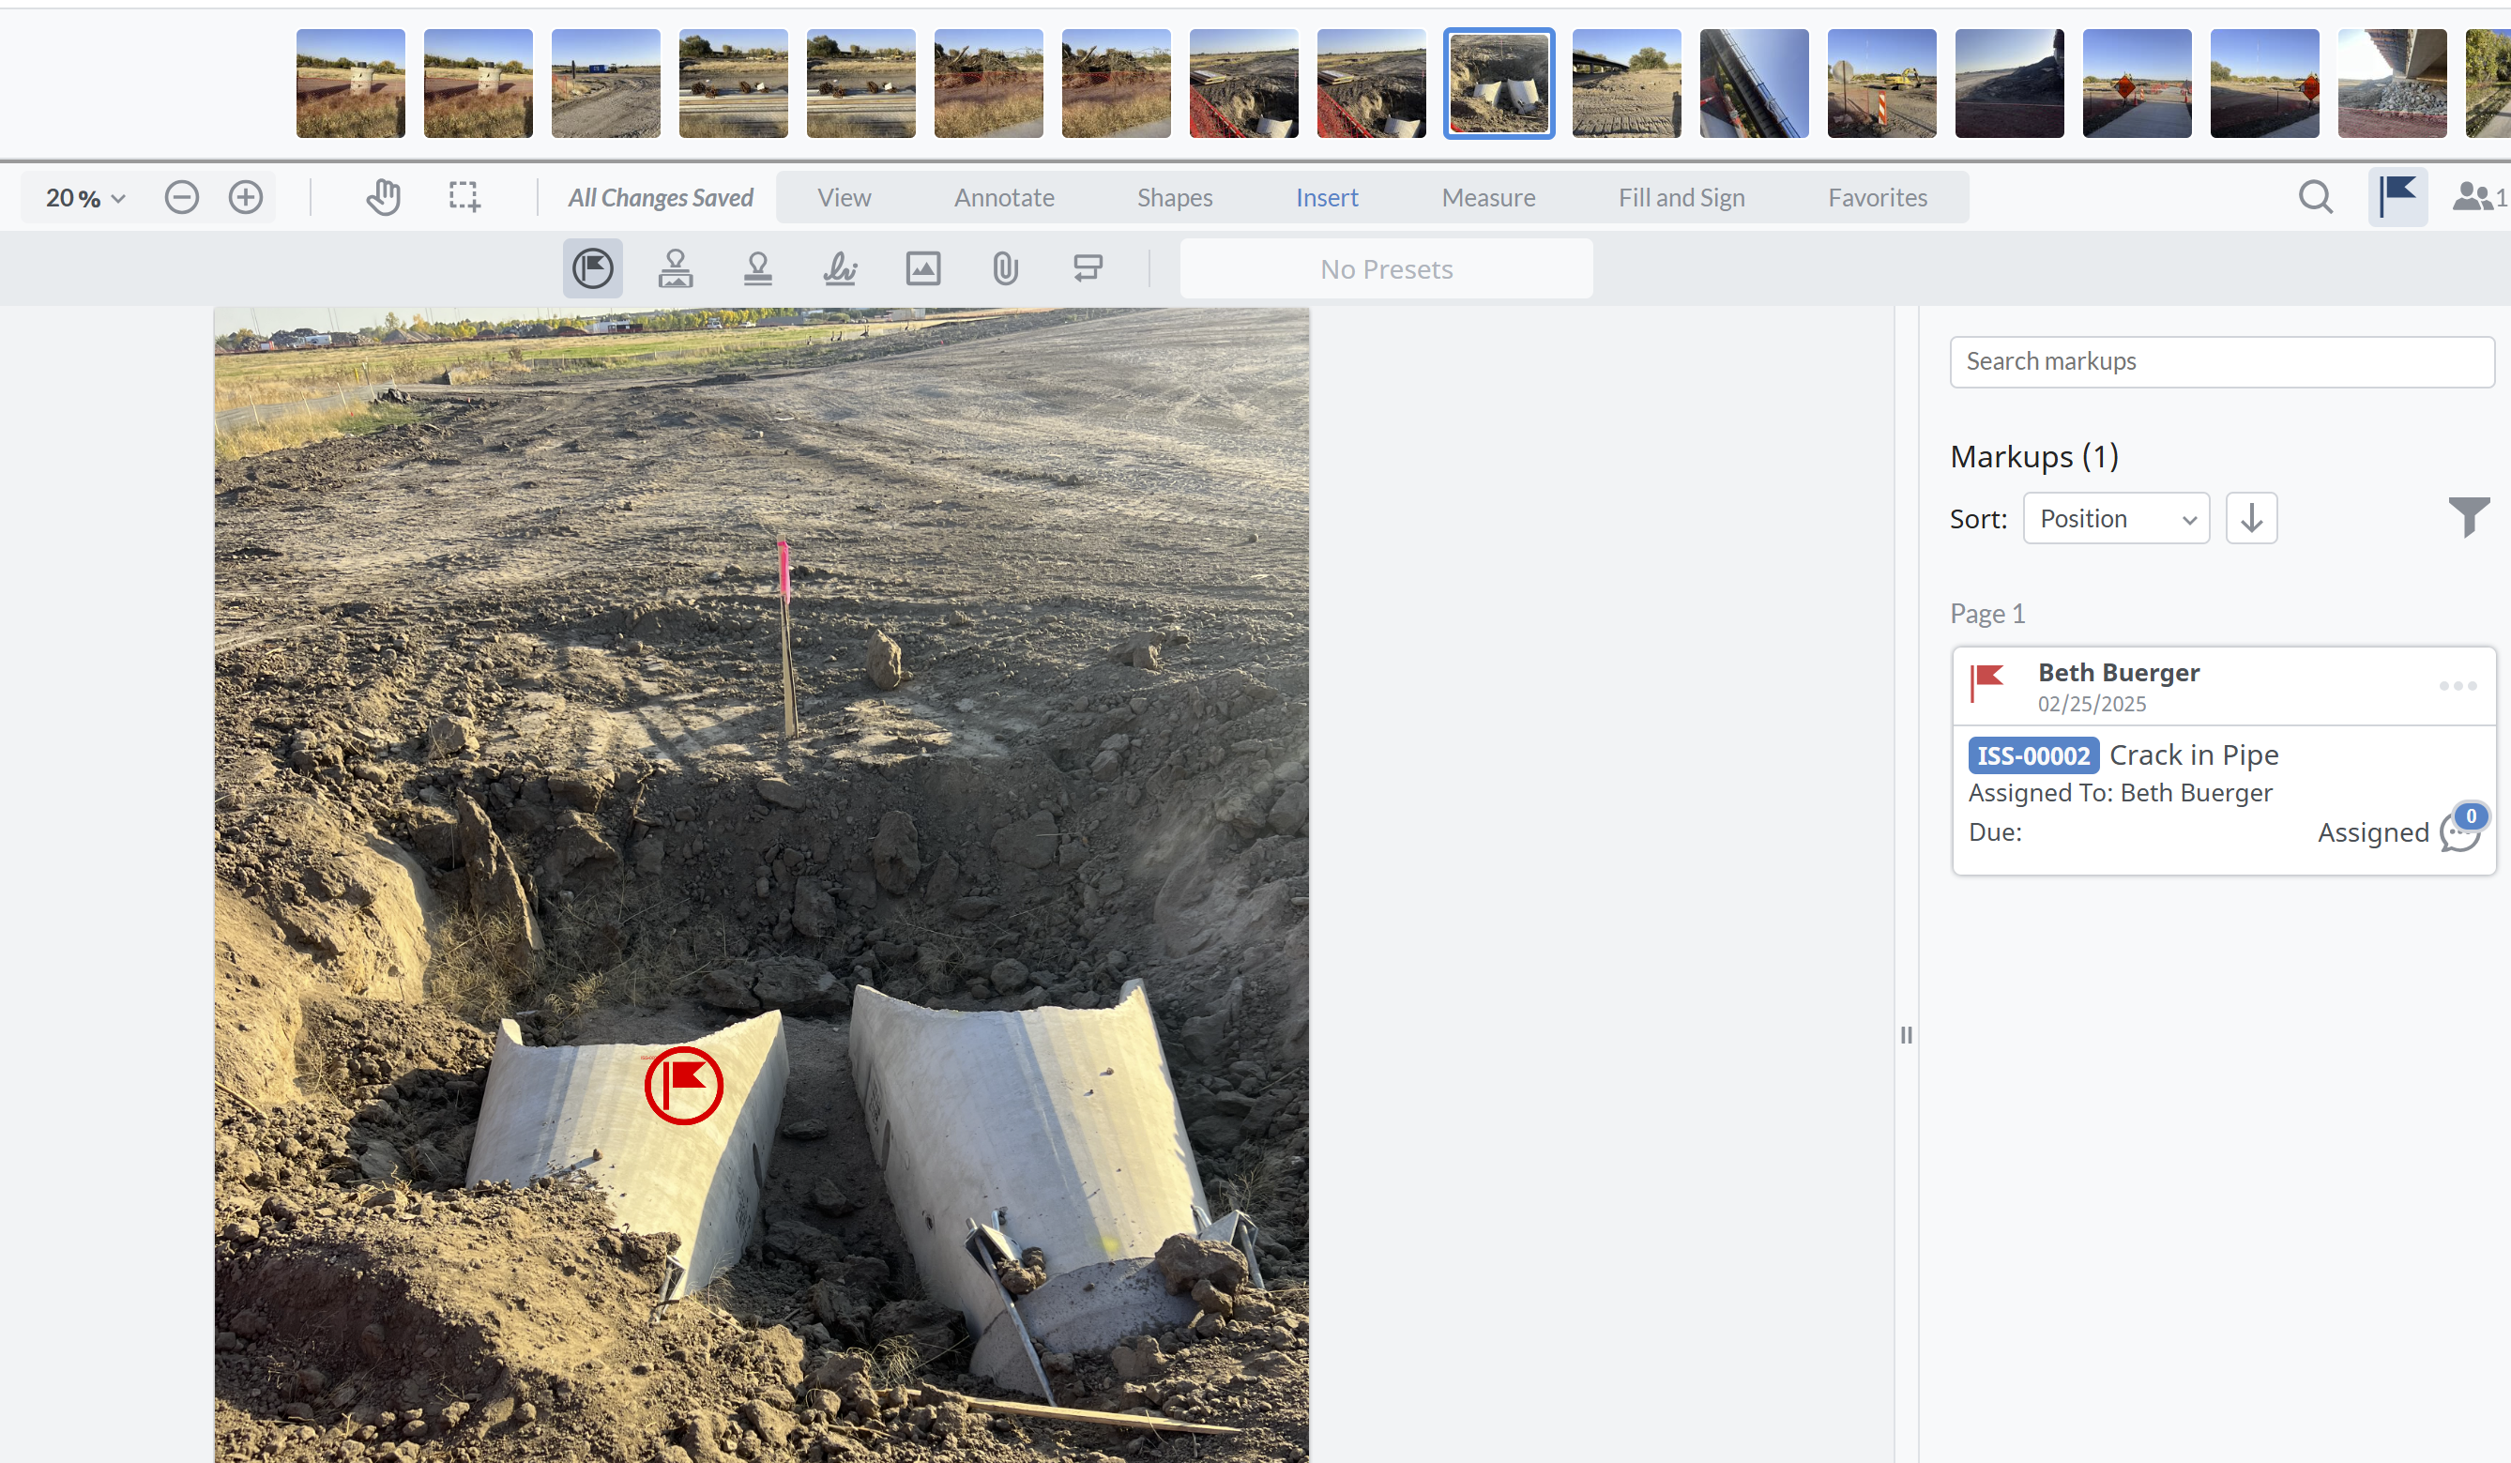Viewport: 2511px width, 1463px height.
Task: Select the highlighted pipe trench thumbnail
Action: [x=1499, y=83]
